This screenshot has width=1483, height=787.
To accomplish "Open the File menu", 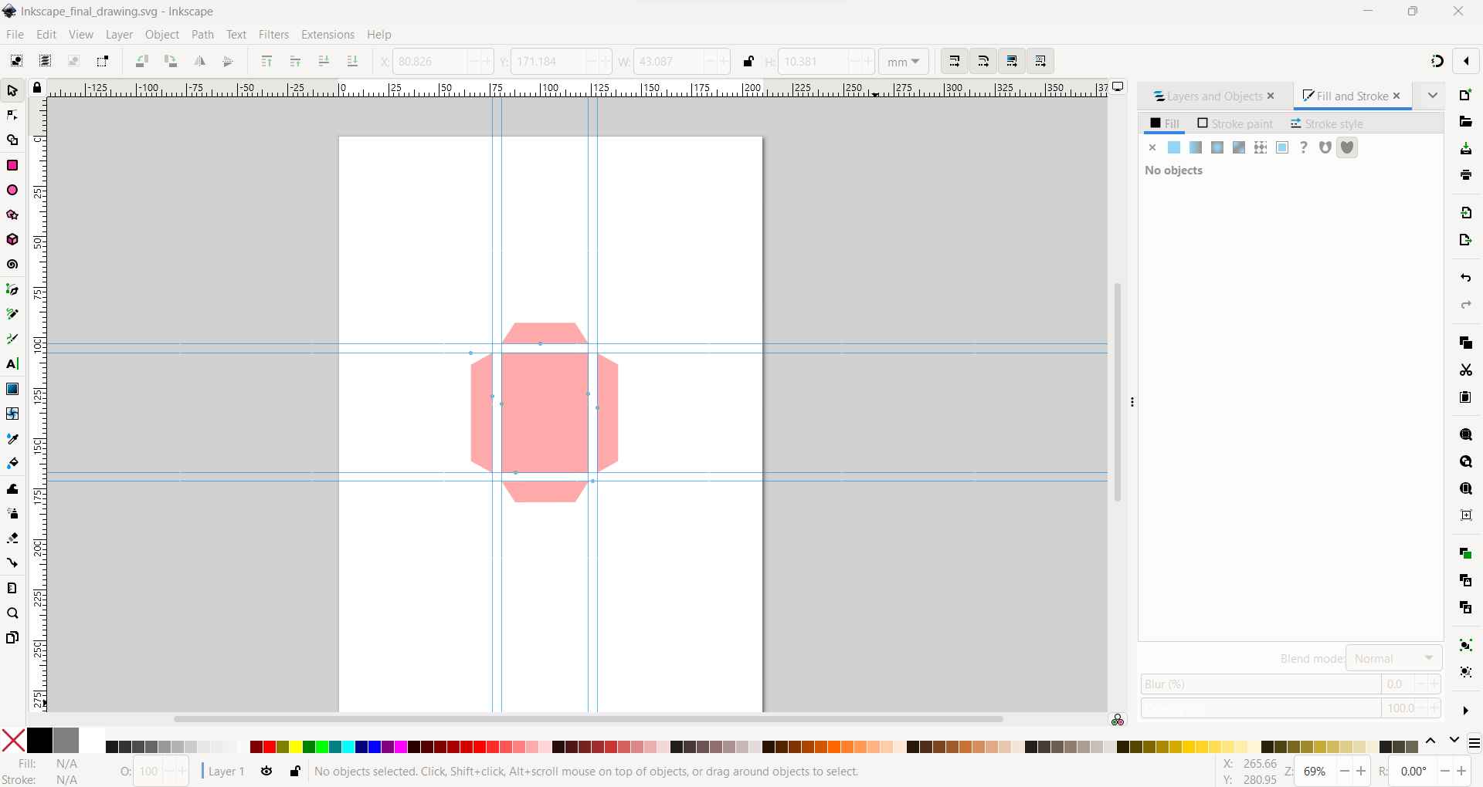I will (15, 35).
